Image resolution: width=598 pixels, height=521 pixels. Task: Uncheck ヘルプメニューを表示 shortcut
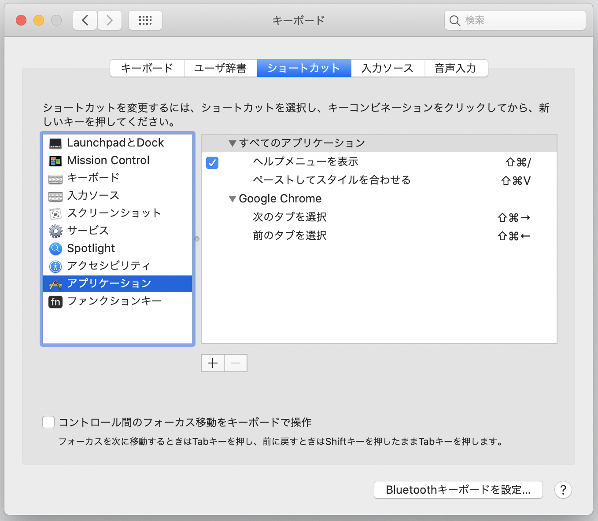[x=212, y=162]
